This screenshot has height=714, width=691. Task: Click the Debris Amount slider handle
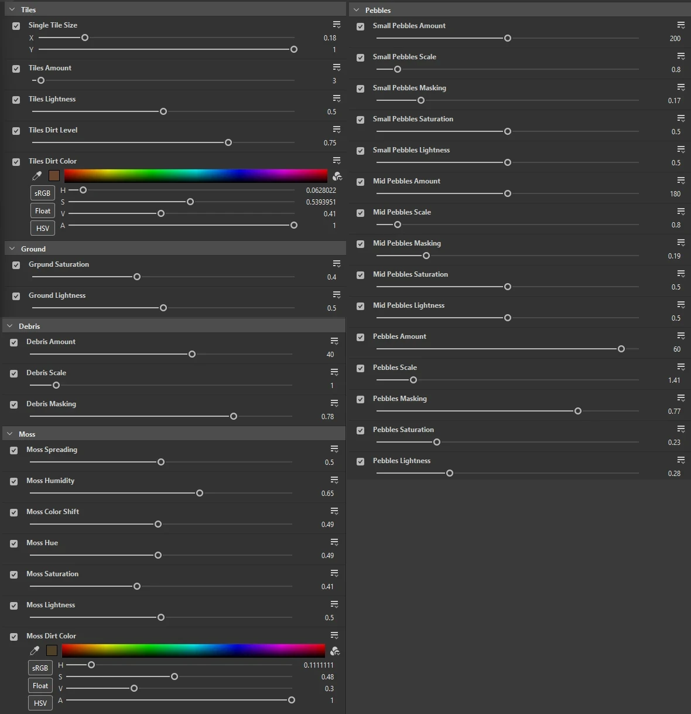tap(192, 354)
